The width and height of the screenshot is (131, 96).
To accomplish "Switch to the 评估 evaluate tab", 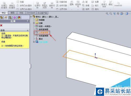I will click(x=21, y=13).
